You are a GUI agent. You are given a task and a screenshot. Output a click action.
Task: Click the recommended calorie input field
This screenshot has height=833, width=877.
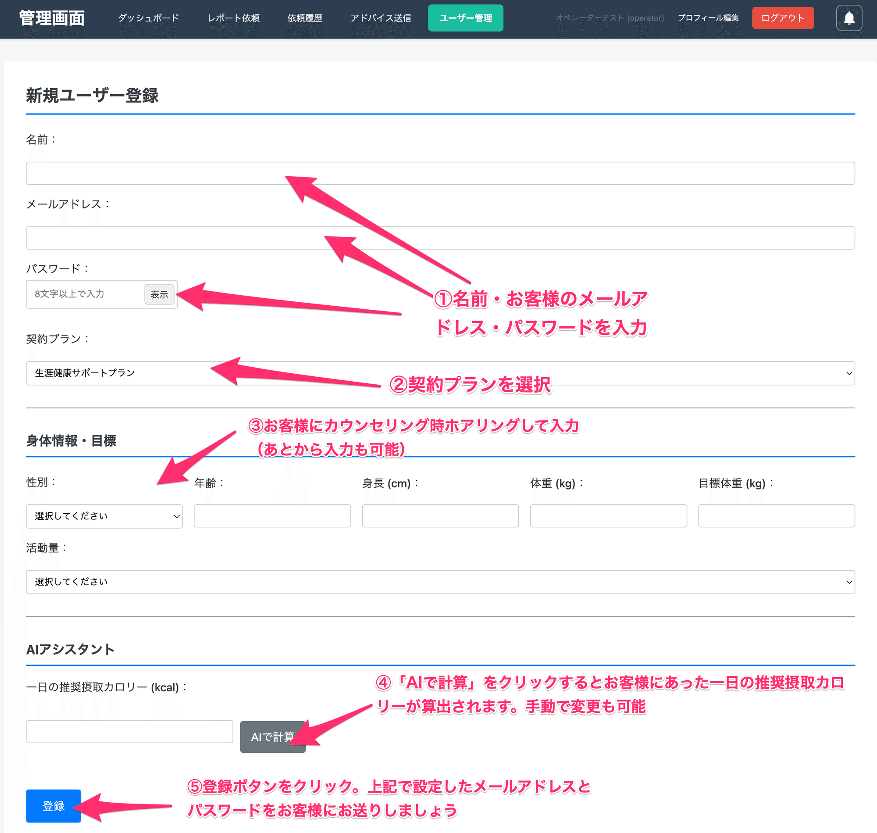pyautogui.click(x=130, y=732)
